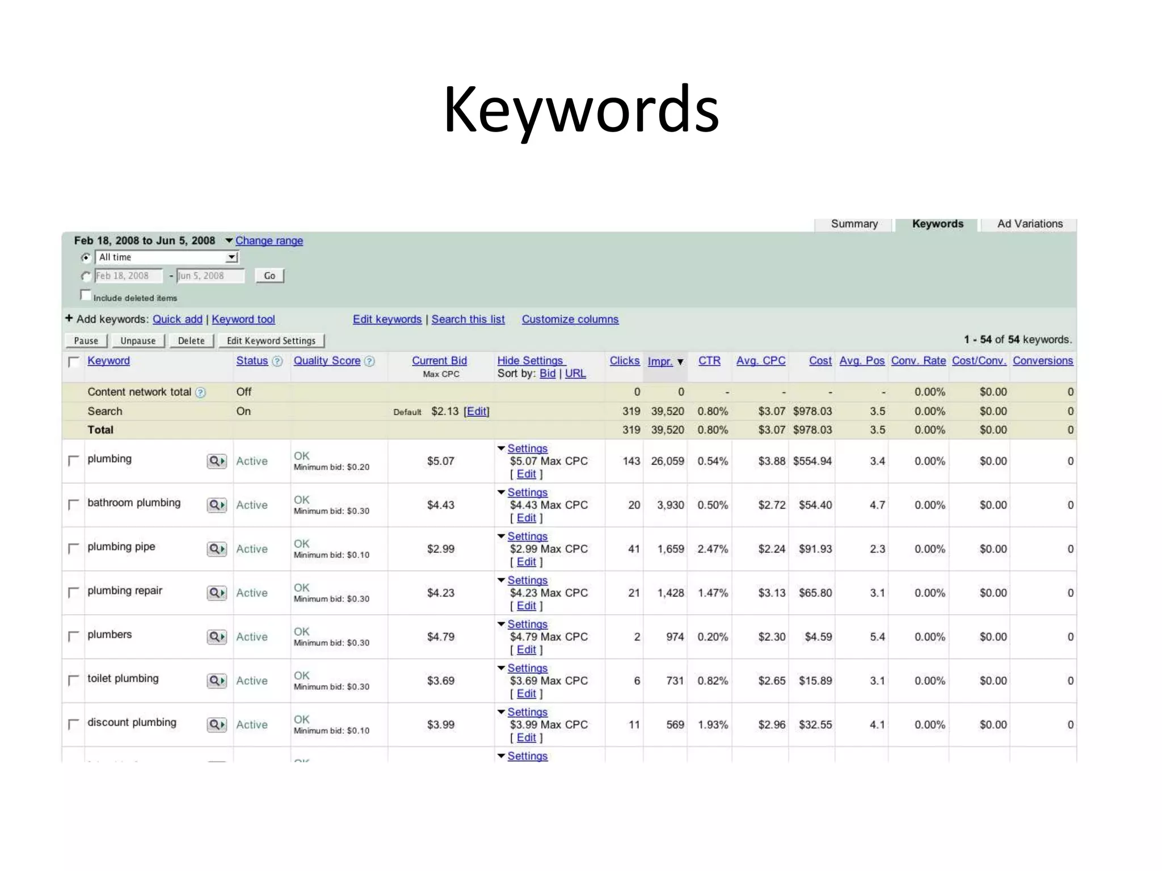Sort settings by URL link
This screenshot has width=1162, height=871.
(x=575, y=374)
